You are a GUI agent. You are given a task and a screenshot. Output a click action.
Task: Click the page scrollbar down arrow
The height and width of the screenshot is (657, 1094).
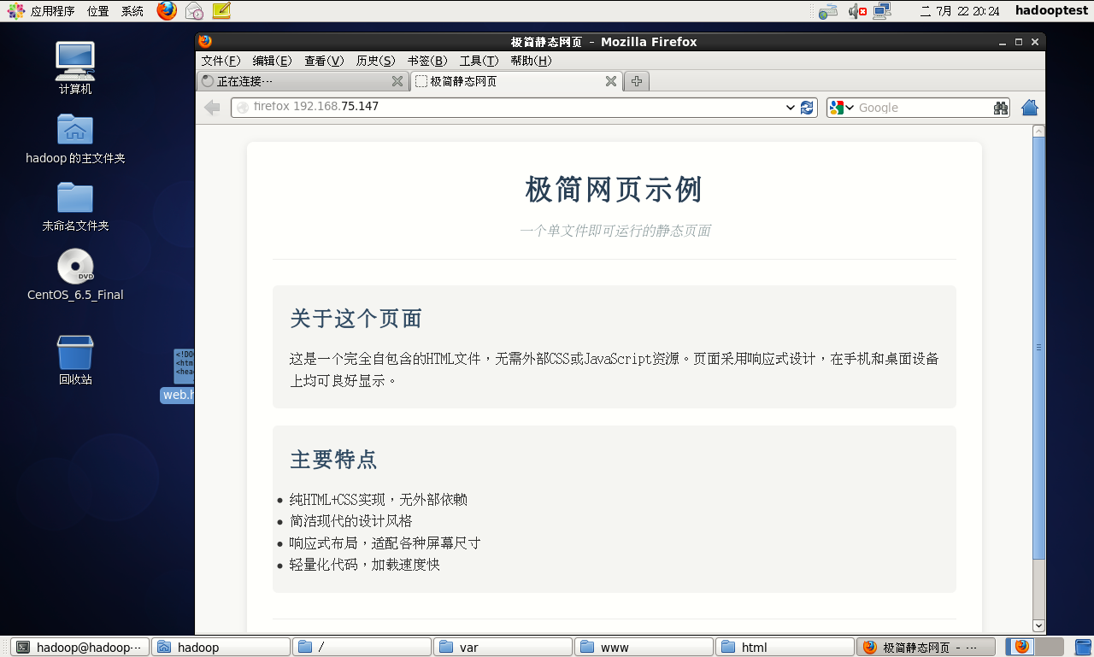(1038, 626)
